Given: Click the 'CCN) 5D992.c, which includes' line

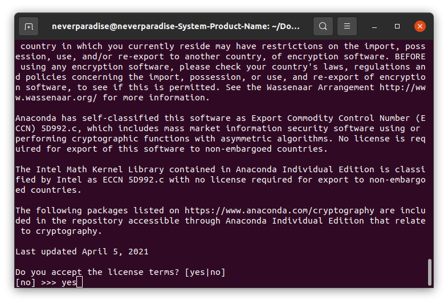Looking at the screenshot, I should point(218,128).
